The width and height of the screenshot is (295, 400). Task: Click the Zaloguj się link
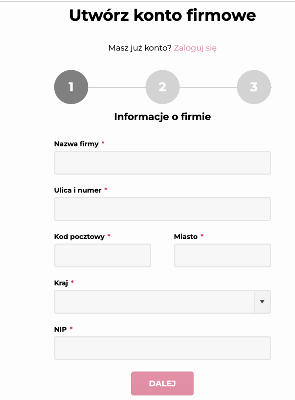tap(195, 48)
